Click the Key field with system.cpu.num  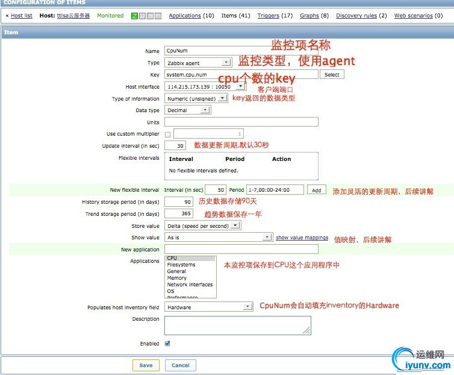[x=241, y=75]
